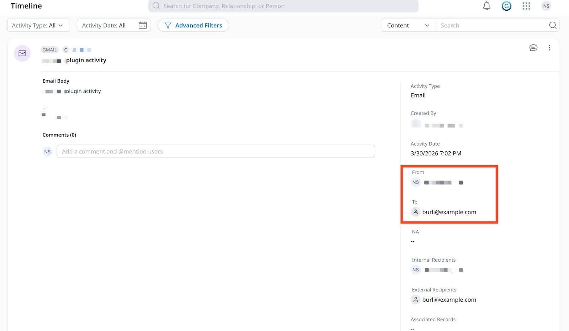This screenshot has height=331, width=569.
Task: Click the plugin activity text in email body
Action: pyautogui.click(x=83, y=91)
